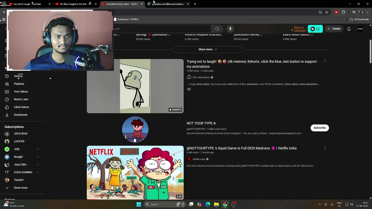This screenshot has width=372, height=209.
Task: Open All Bookmarks folder
Action: click(x=360, y=19)
